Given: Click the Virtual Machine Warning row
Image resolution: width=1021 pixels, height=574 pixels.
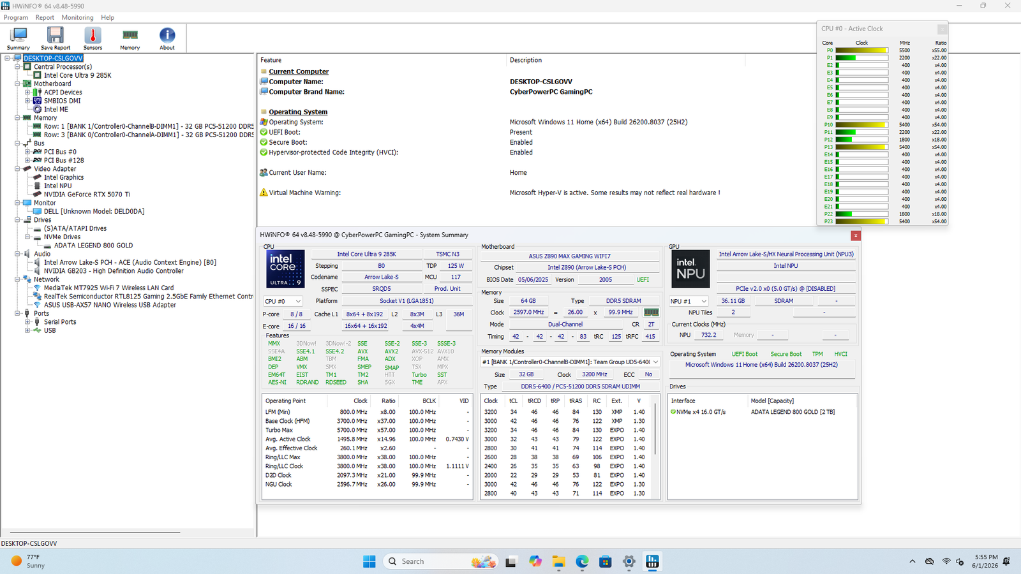Looking at the screenshot, I should tap(489, 193).
